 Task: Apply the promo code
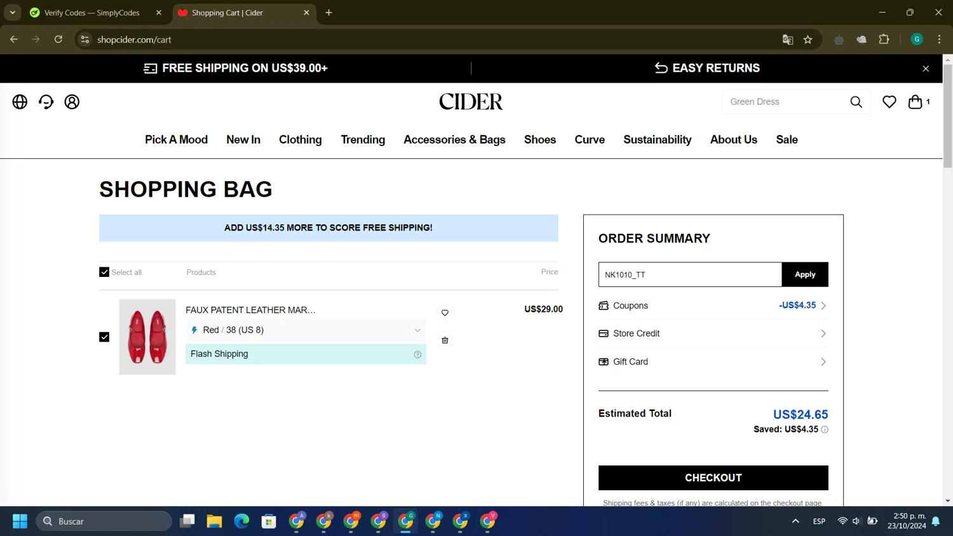pos(805,274)
